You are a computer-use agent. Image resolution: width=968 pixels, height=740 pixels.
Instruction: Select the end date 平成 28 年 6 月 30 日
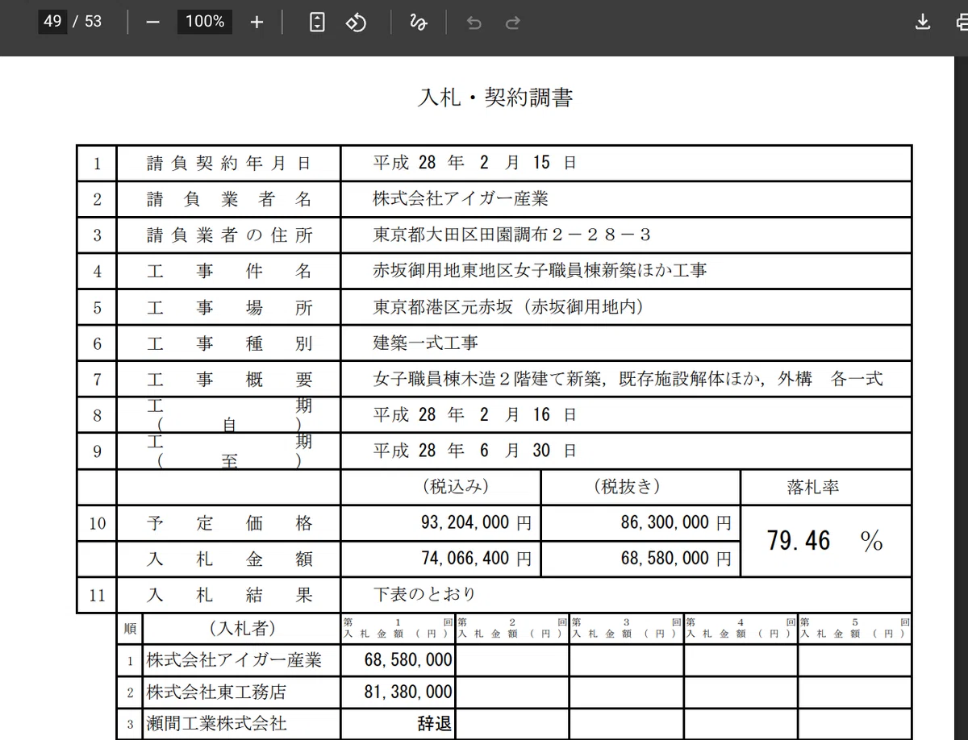point(474,450)
